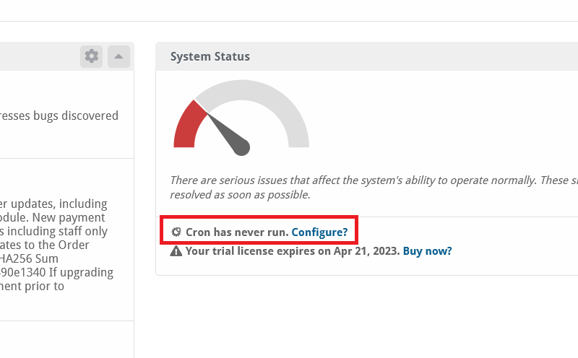The width and height of the screenshot is (578, 358).
Task: Click the cog icon beside Cron message
Action: coord(176,232)
